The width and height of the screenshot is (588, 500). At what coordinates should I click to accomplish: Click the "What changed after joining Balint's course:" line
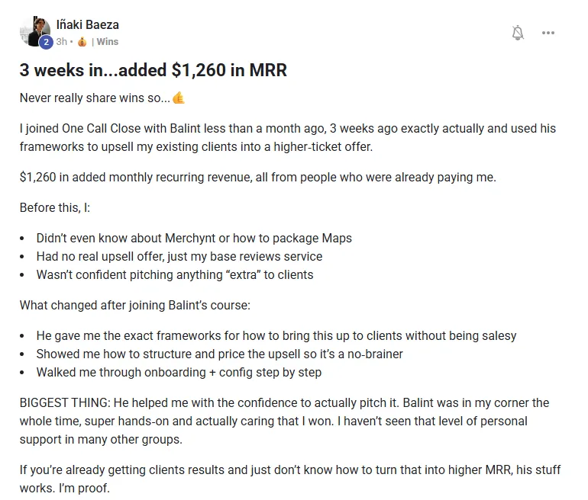(x=134, y=306)
